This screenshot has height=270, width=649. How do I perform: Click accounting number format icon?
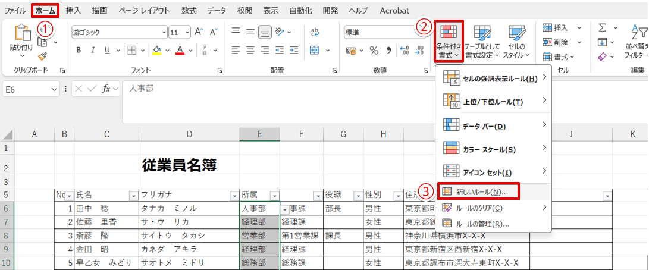click(352, 51)
